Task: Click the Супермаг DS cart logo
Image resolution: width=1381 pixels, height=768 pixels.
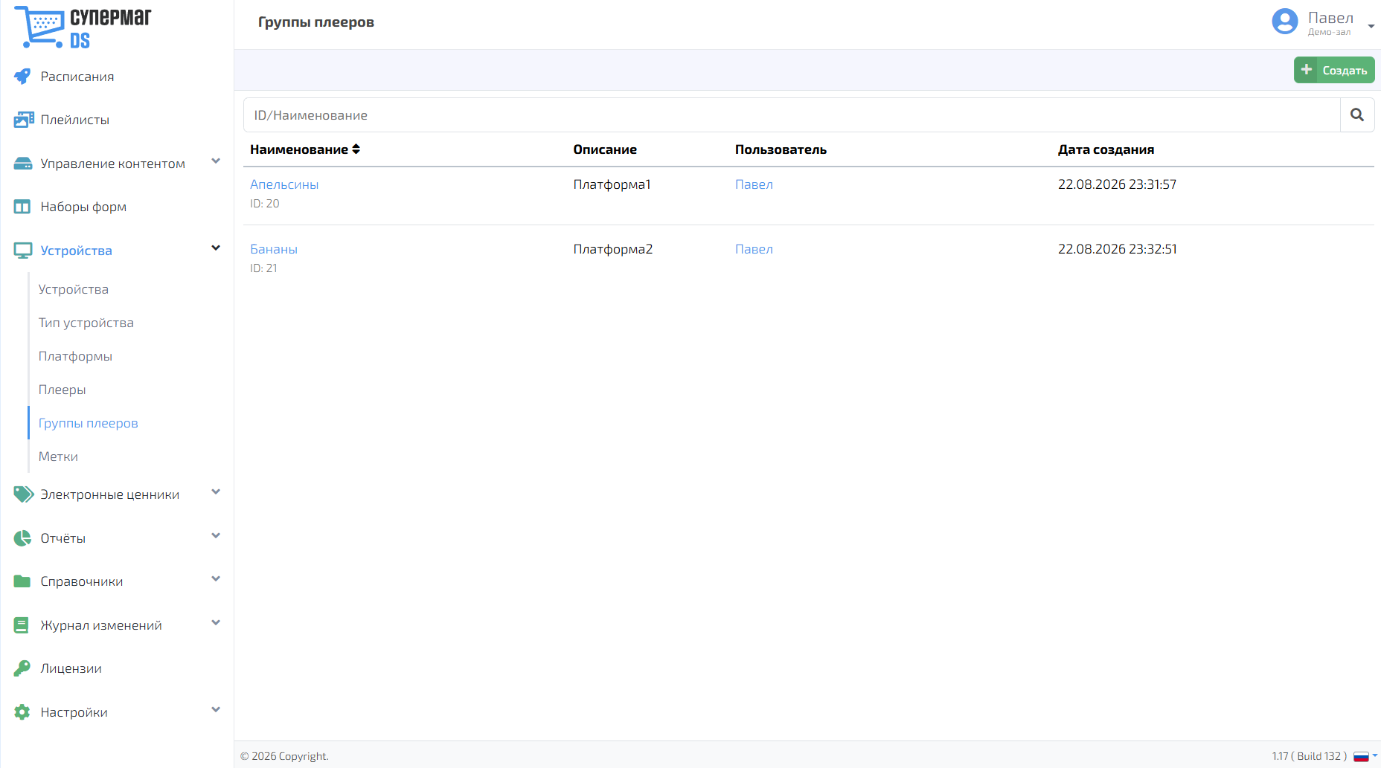Action: 83,28
